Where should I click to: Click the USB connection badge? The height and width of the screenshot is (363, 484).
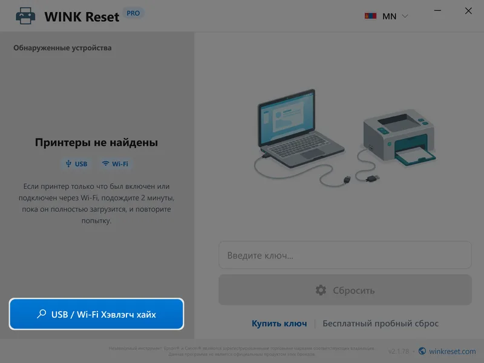click(x=77, y=164)
